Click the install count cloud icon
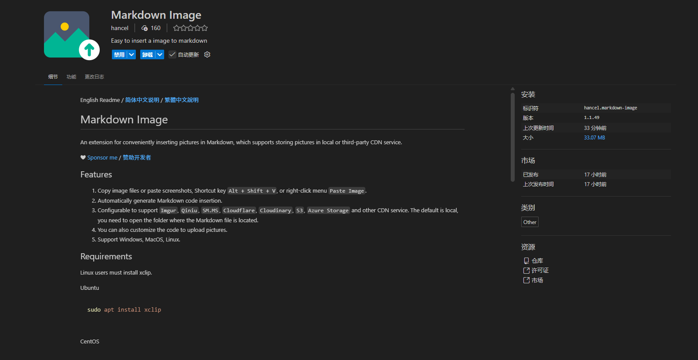The width and height of the screenshot is (698, 360). pos(145,28)
